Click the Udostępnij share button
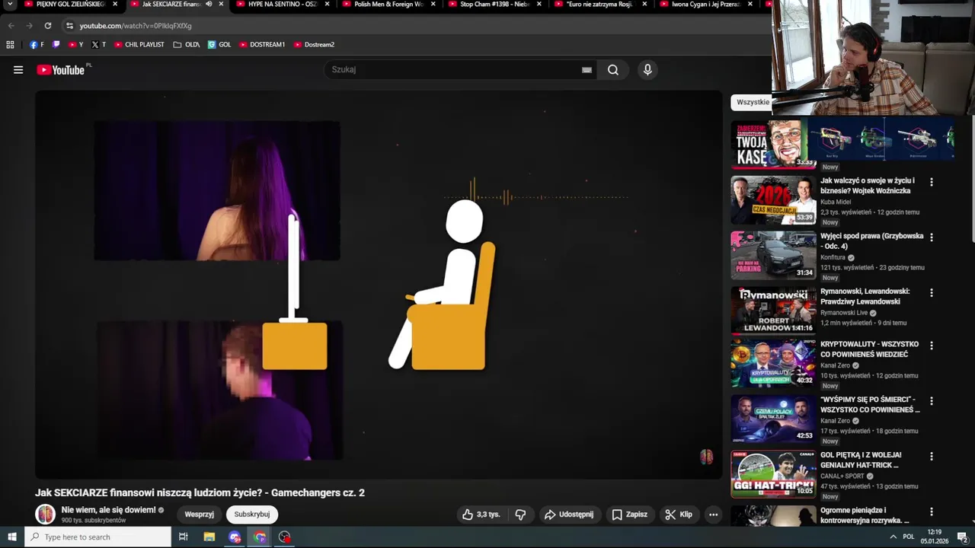 [x=569, y=515]
